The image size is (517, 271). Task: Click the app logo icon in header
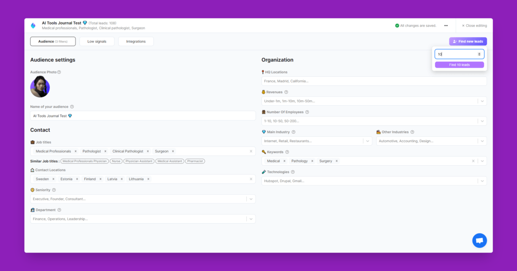click(x=33, y=26)
